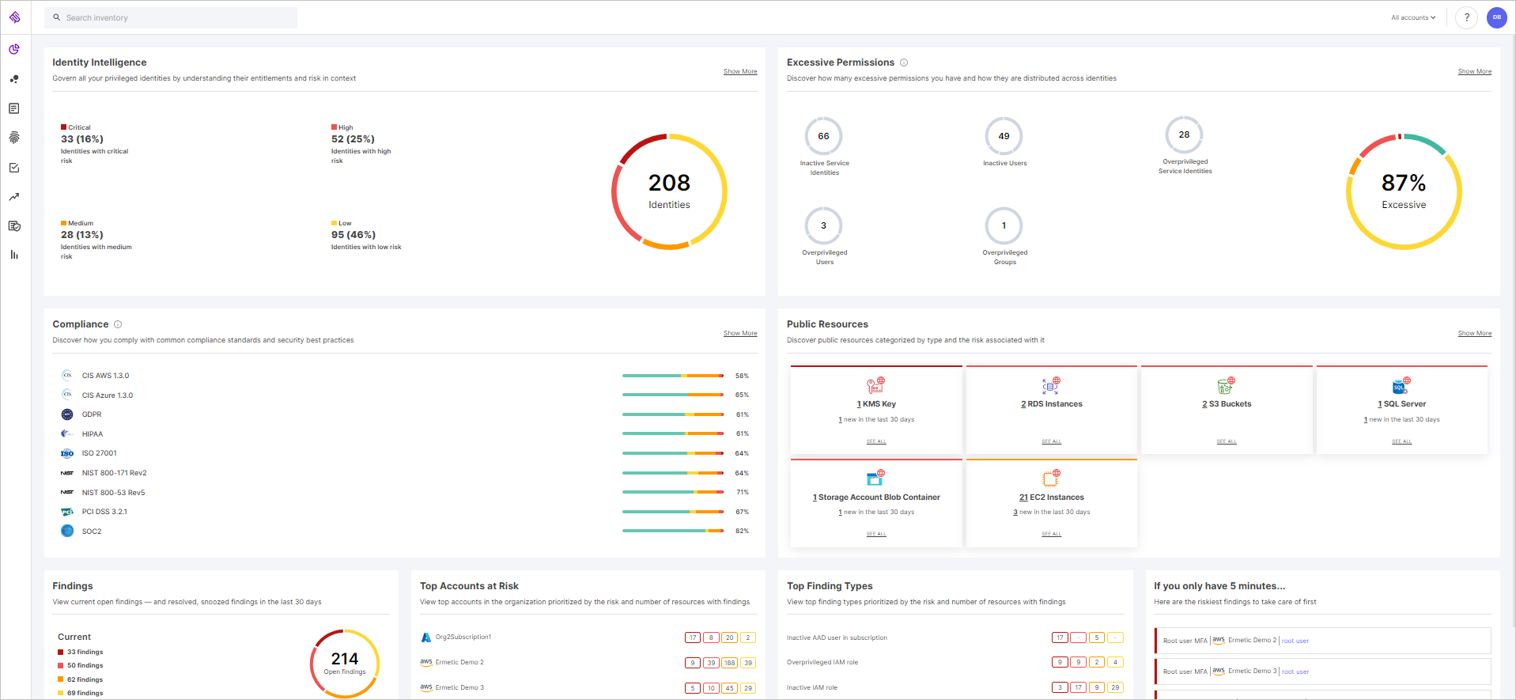
Task: Open the compliance checkbox sidebar icon
Action: (x=14, y=168)
